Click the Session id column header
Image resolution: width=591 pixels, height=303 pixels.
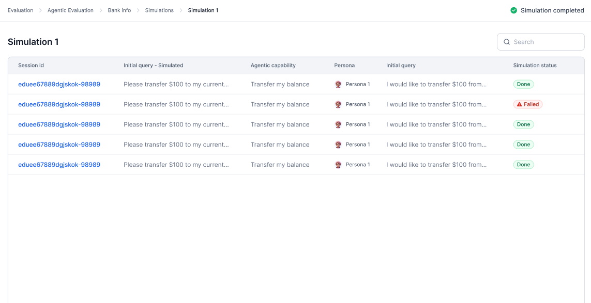click(31, 66)
